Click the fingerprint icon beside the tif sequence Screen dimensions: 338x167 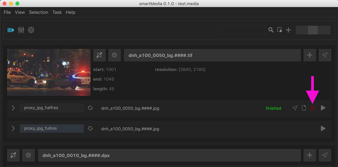pyautogui.click(x=114, y=55)
